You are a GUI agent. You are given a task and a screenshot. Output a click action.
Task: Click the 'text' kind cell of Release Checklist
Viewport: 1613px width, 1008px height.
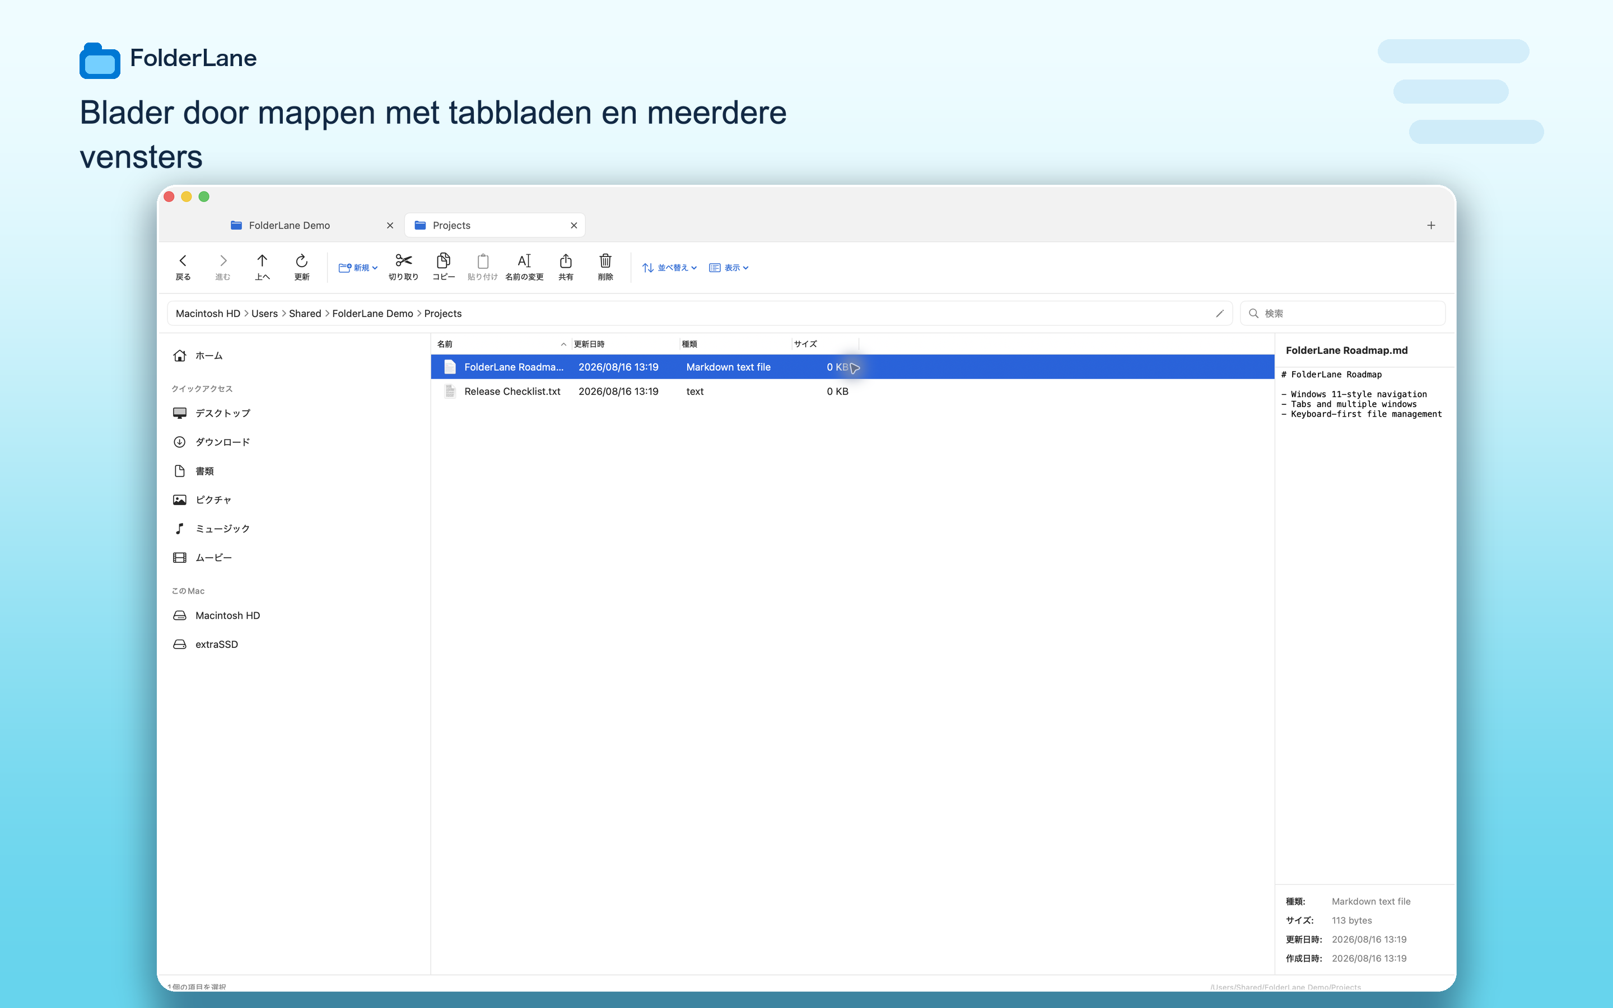[694, 391]
